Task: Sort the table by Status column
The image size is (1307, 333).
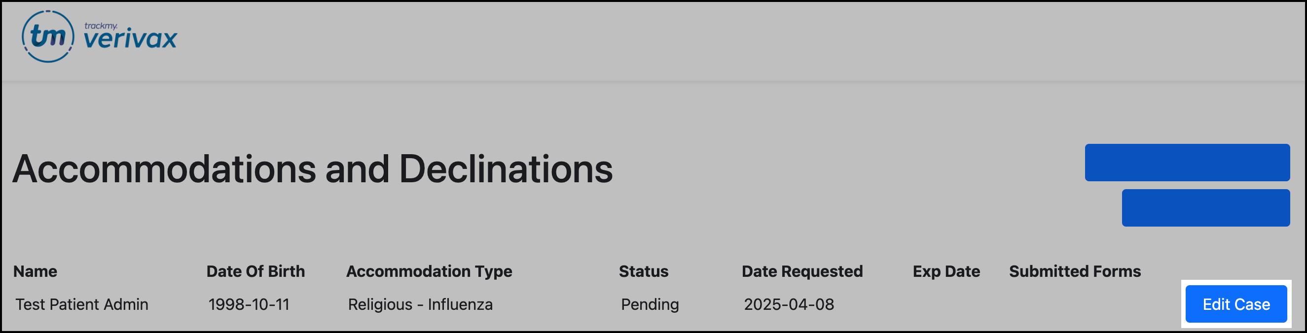Action: click(x=643, y=271)
